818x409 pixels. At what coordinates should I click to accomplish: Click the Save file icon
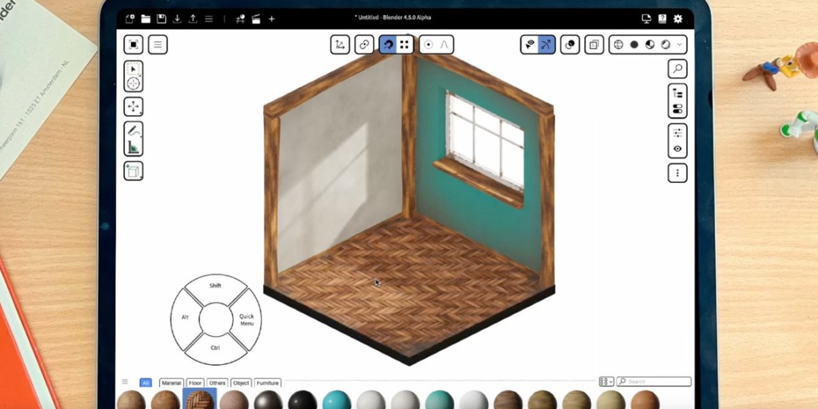click(x=162, y=18)
